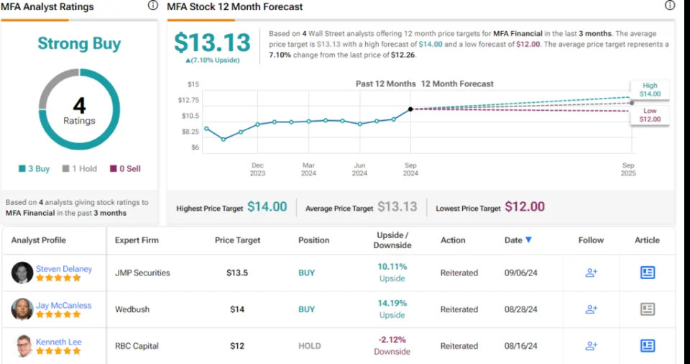Click the 1 Hold legend swatch

tap(65, 168)
